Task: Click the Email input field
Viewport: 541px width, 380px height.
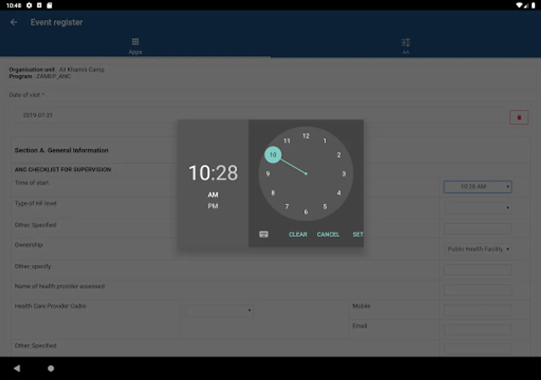Action: pyautogui.click(x=478, y=329)
